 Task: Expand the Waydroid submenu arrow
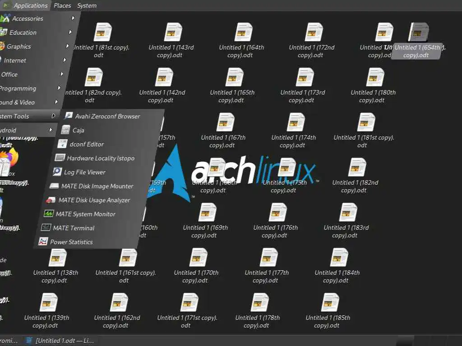coord(51,130)
